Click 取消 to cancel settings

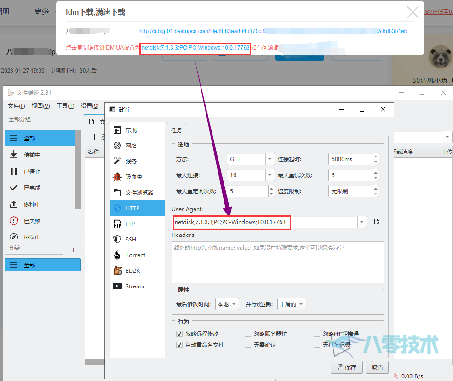pyautogui.click(x=377, y=367)
